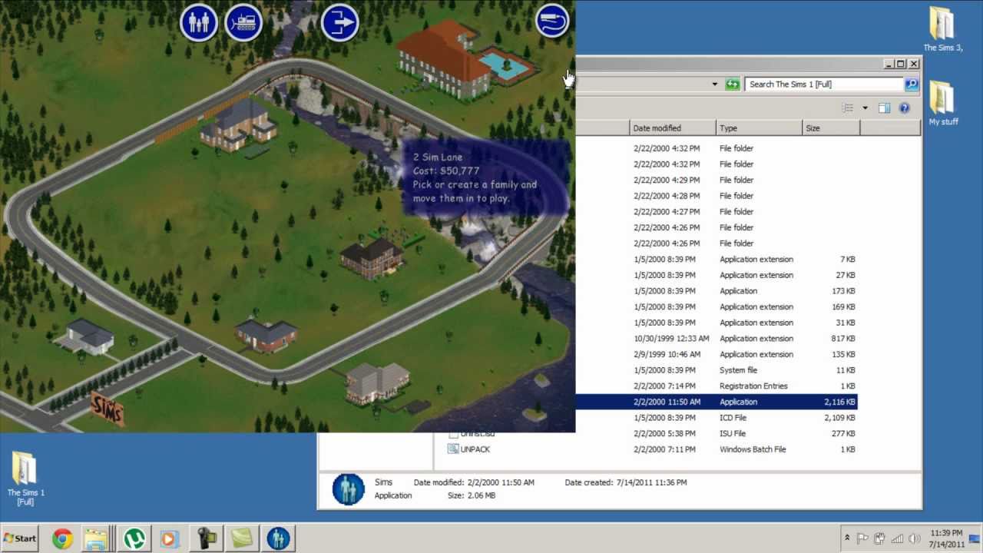Image resolution: width=983 pixels, height=553 pixels.
Task: Click the top-right round Sims button
Action: click(552, 20)
